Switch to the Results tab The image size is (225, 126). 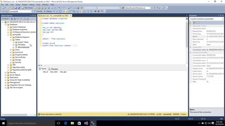point(43,69)
